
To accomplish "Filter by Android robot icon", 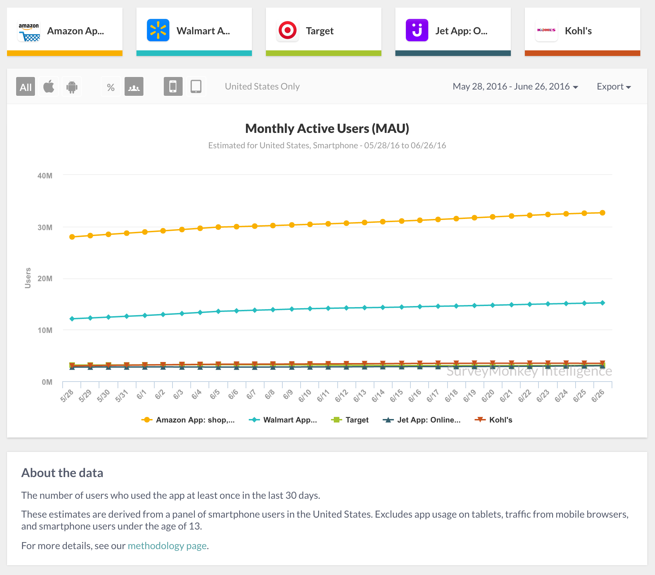I will click(x=72, y=86).
